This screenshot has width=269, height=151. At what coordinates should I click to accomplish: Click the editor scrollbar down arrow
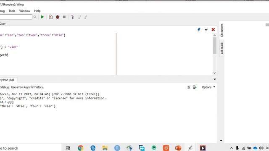[x=214, y=73]
